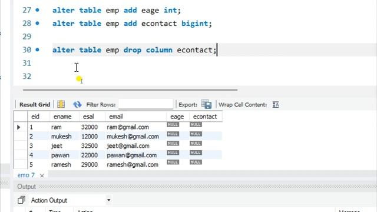This screenshot has width=377, height=212.
Task: Select cell 'pawan@gmail.com'
Action: [132, 155]
